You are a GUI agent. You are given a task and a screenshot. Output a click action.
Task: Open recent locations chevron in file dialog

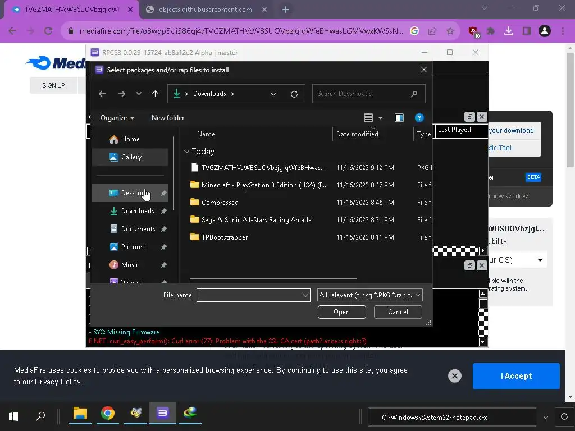click(x=139, y=94)
